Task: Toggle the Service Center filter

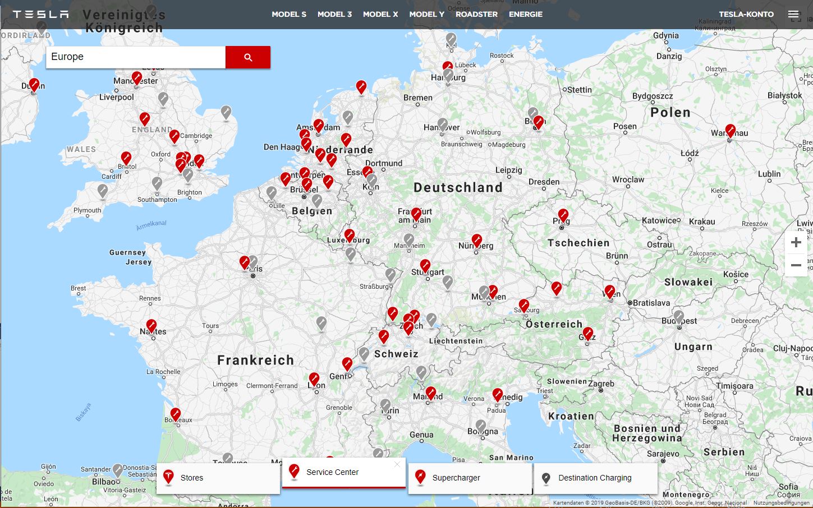Action: pyautogui.click(x=344, y=473)
